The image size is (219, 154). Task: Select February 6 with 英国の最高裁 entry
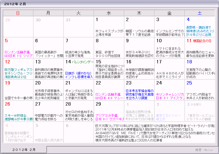tap(48, 48)
